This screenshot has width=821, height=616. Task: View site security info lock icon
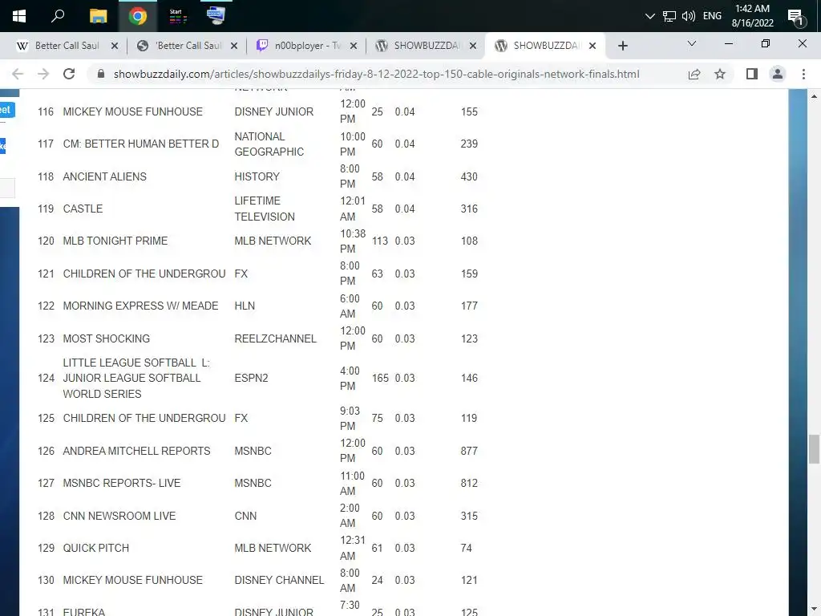101,74
